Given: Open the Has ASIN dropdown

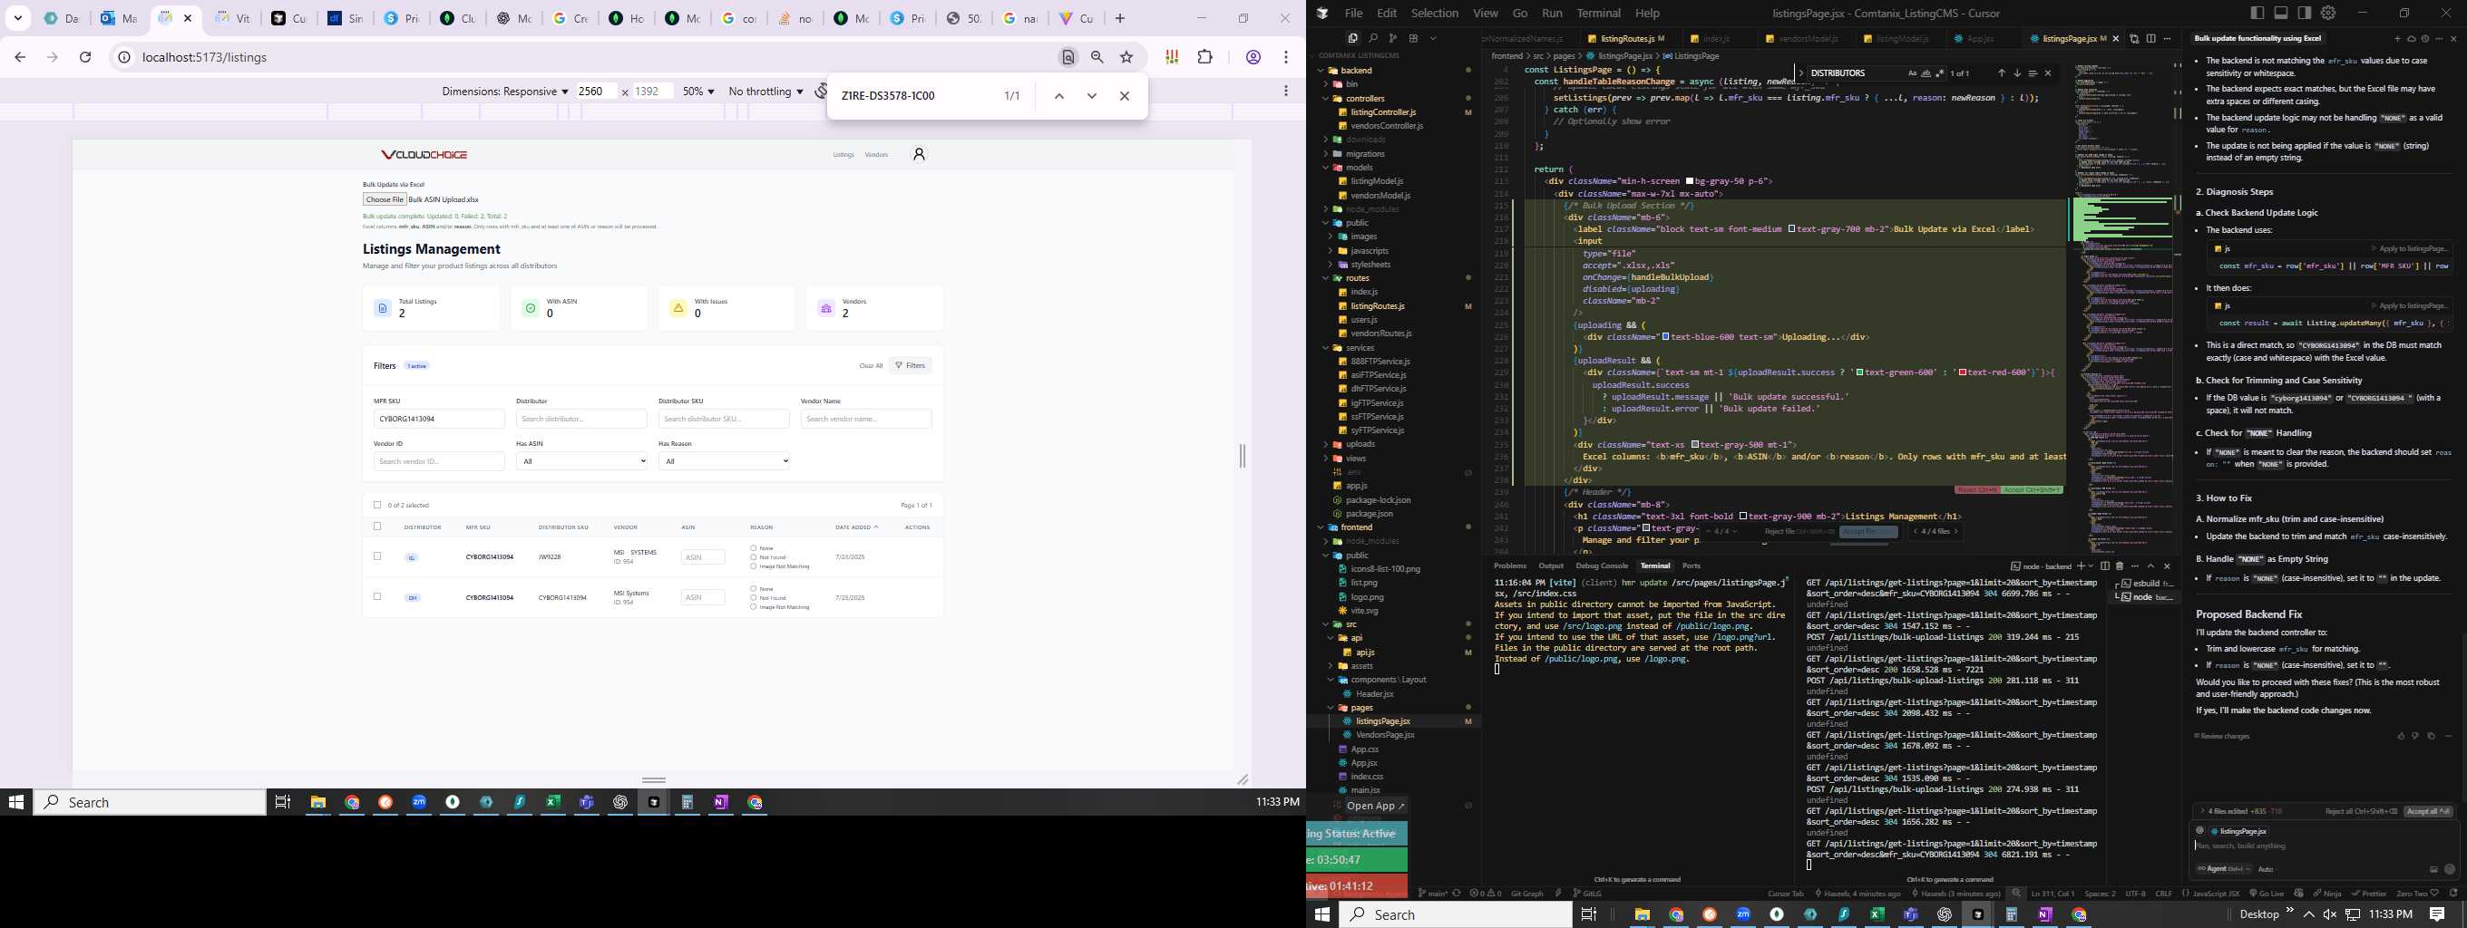Looking at the screenshot, I should click(581, 461).
